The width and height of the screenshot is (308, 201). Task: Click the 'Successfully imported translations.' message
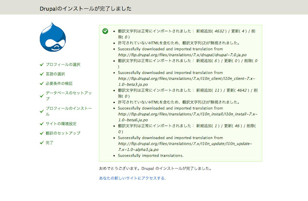(x=151, y=155)
